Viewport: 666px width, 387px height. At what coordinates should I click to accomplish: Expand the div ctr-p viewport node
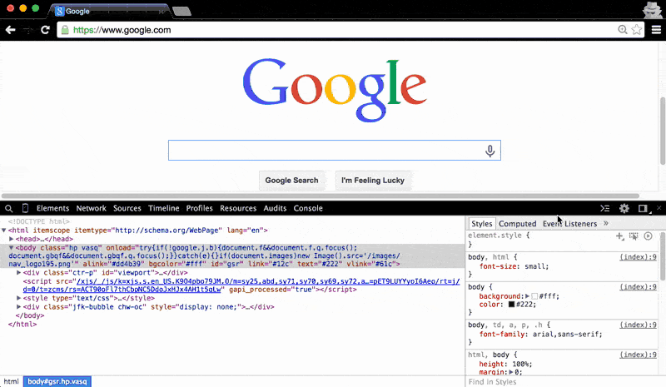click(18, 272)
